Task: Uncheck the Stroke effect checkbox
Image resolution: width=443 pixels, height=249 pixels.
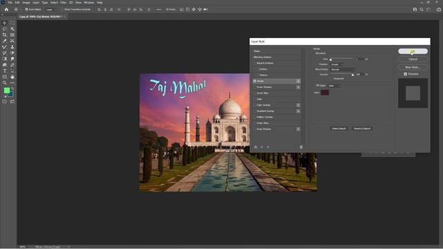Action: [255, 81]
